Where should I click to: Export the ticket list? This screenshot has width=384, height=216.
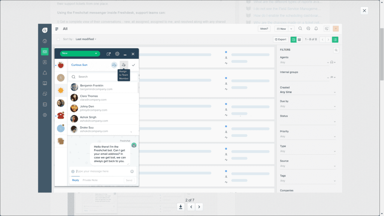click(280, 39)
